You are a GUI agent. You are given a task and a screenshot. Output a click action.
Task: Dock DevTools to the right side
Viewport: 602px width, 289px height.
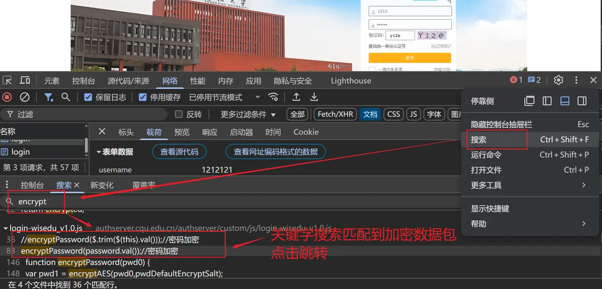point(582,101)
